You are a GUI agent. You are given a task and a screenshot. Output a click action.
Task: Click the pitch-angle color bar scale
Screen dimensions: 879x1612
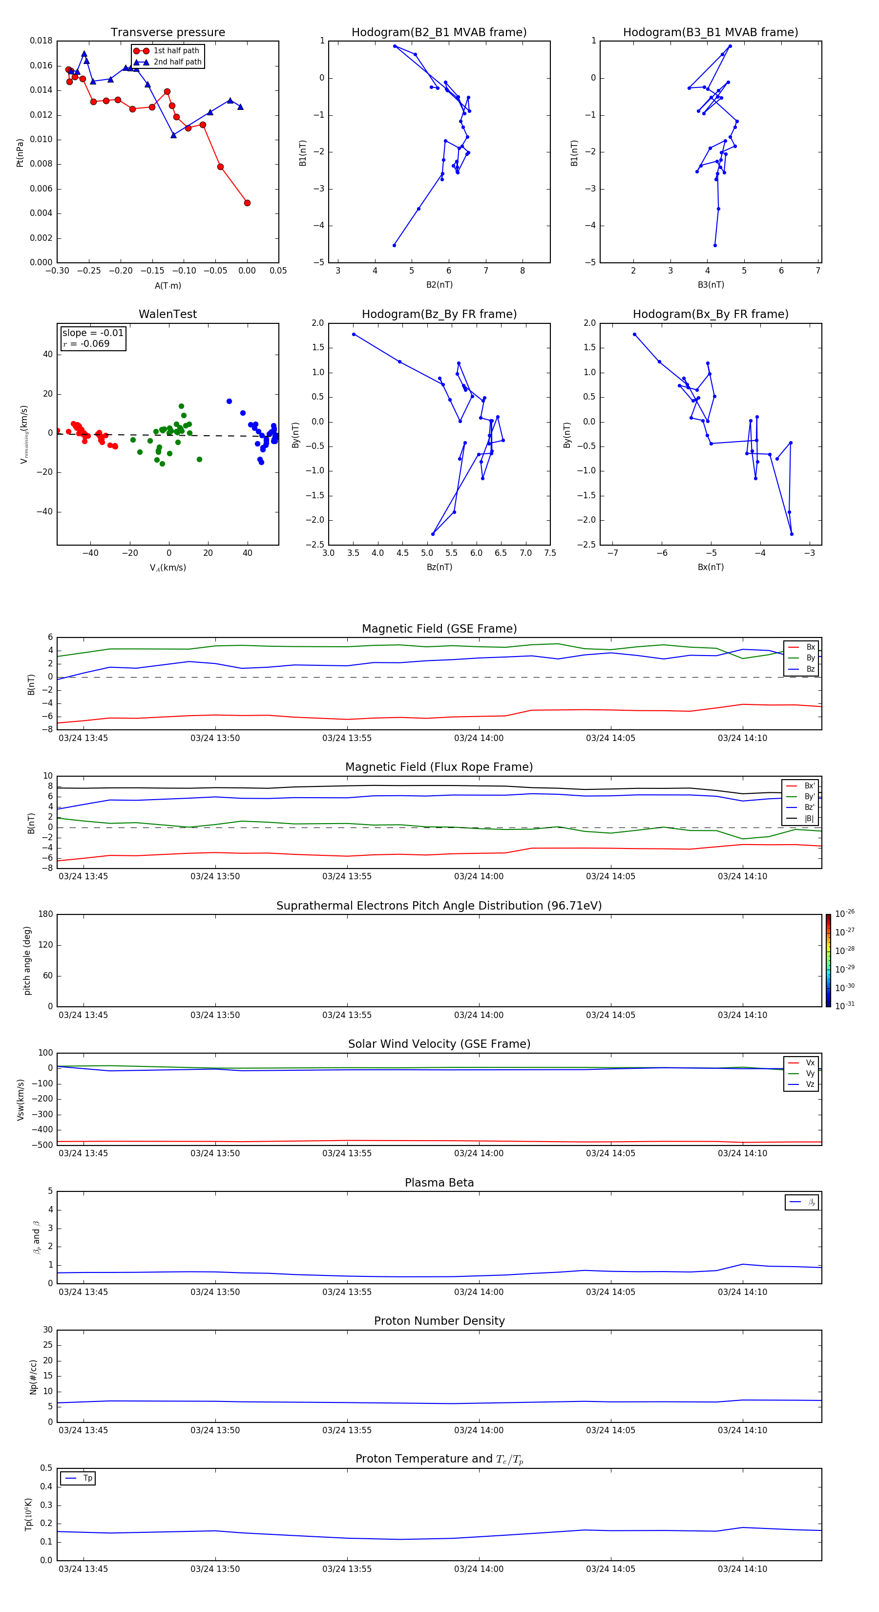click(828, 960)
